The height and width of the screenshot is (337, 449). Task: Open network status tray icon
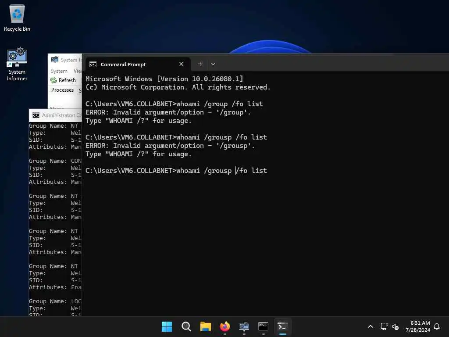pos(384,326)
